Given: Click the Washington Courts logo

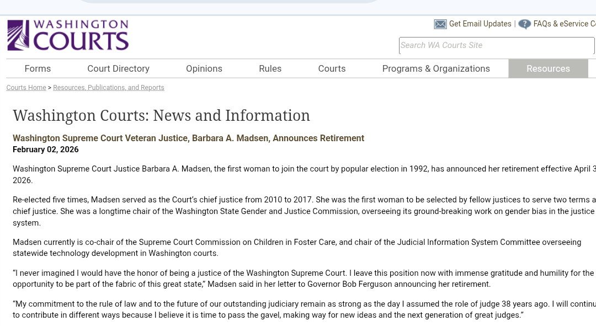Looking at the screenshot, I should [68, 35].
